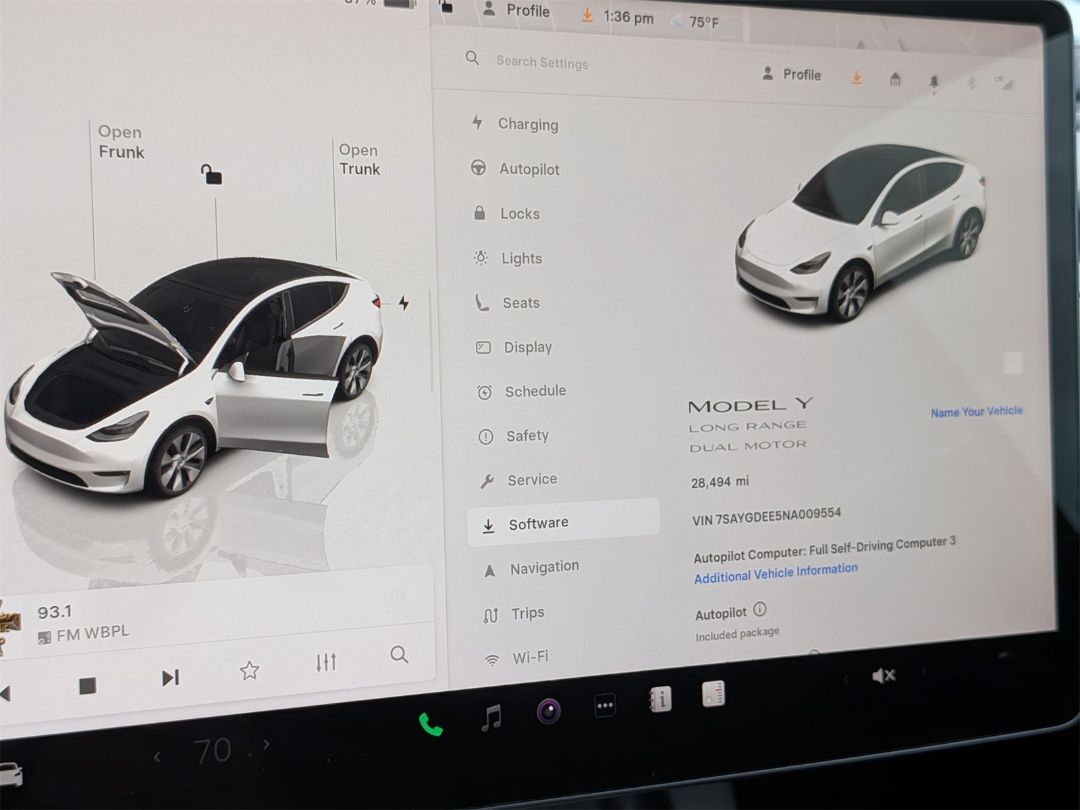
Task: Open the three-dots app launcher
Action: (x=604, y=706)
